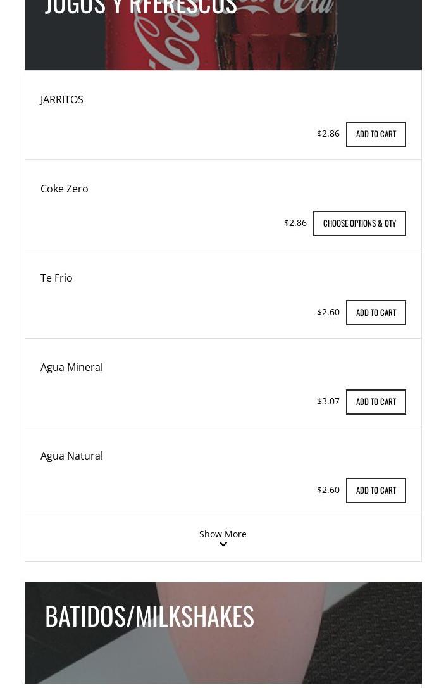Select the Agua Mineral item title
The width and height of the screenshot is (446, 688).
pyautogui.click(x=71, y=367)
